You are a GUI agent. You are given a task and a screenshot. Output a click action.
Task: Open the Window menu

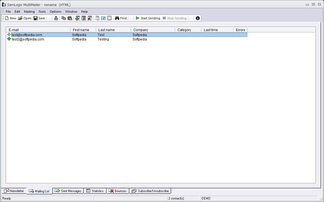click(71, 12)
